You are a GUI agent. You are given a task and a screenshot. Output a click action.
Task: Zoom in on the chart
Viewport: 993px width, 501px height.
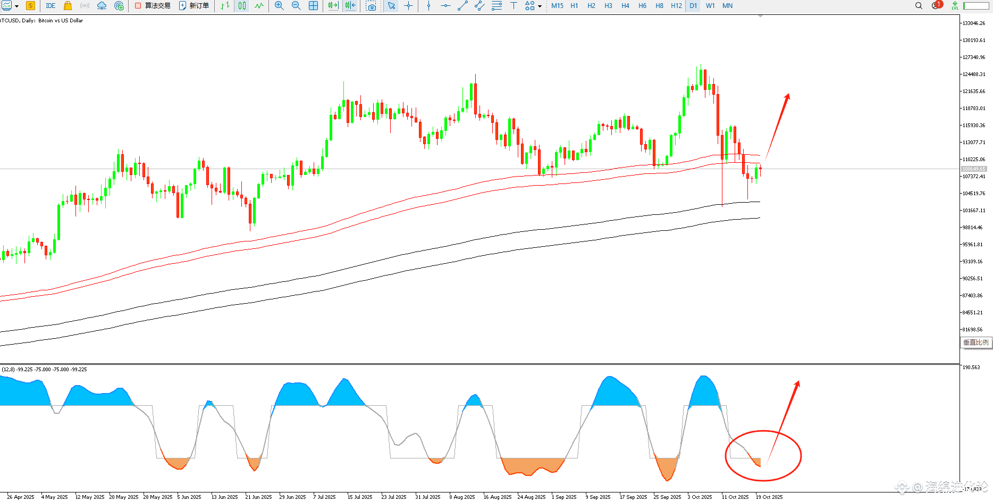tap(279, 6)
